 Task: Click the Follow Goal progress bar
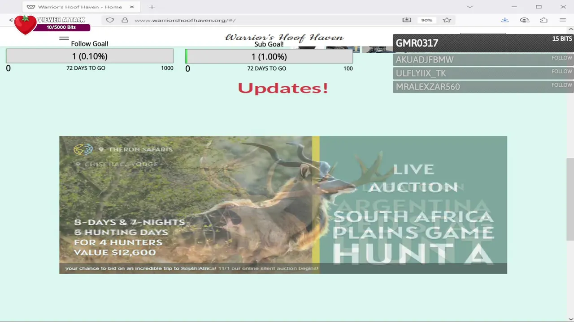coord(90,56)
